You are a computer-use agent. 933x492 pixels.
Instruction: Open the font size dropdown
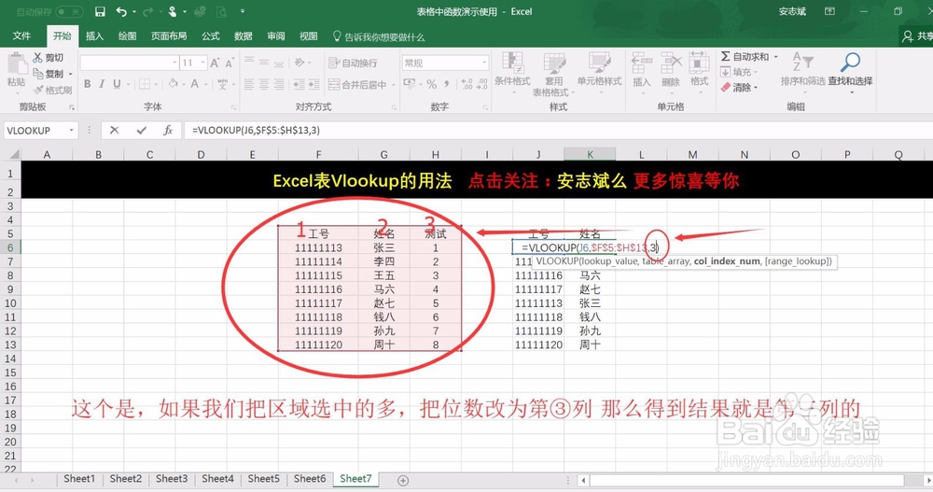pyautogui.click(x=203, y=63)
